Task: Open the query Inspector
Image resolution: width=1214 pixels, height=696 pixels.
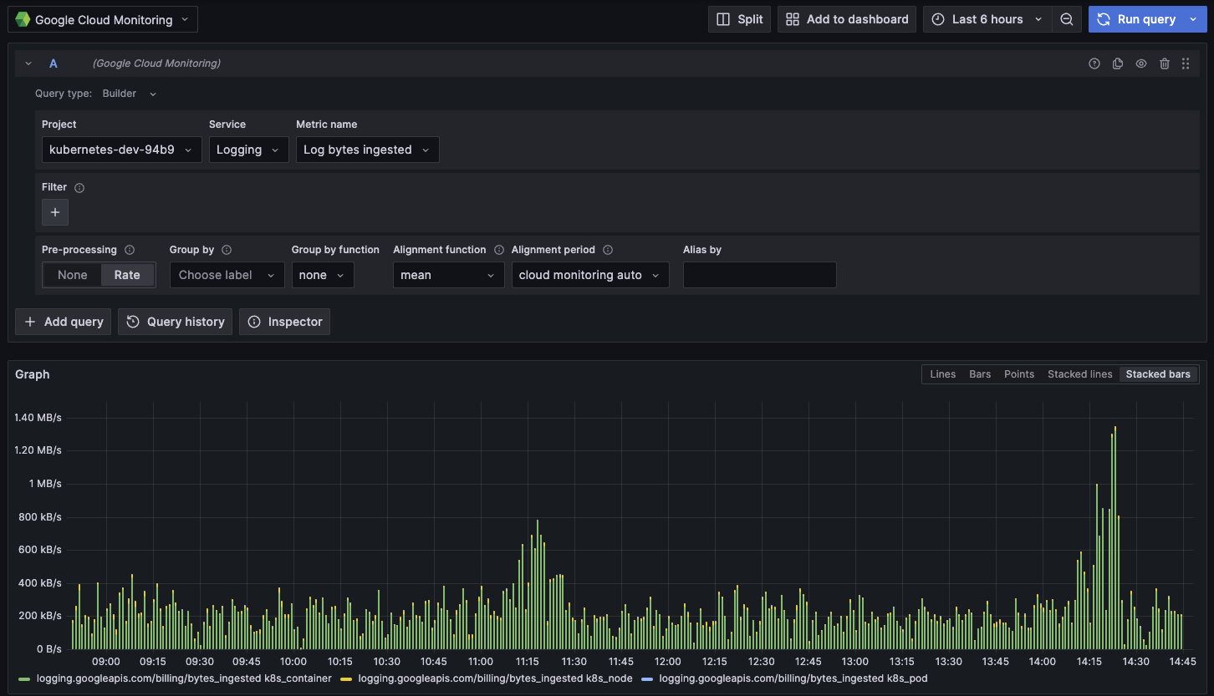Action: pos(284,322)
